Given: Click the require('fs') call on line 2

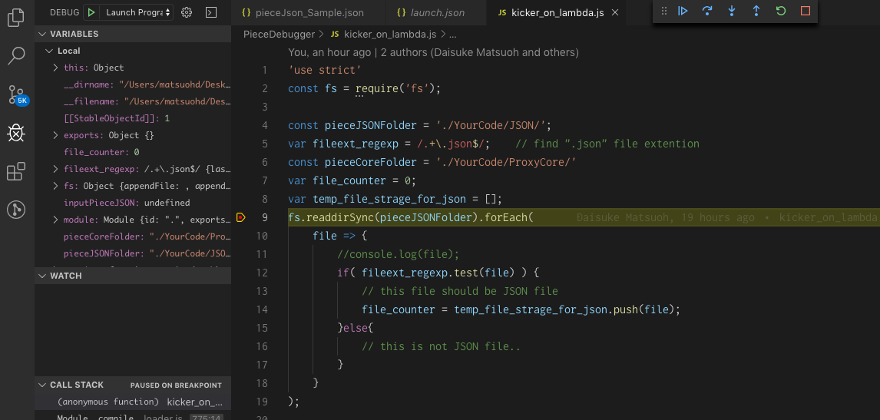Looking at the screenshot, I should [394, 89].
